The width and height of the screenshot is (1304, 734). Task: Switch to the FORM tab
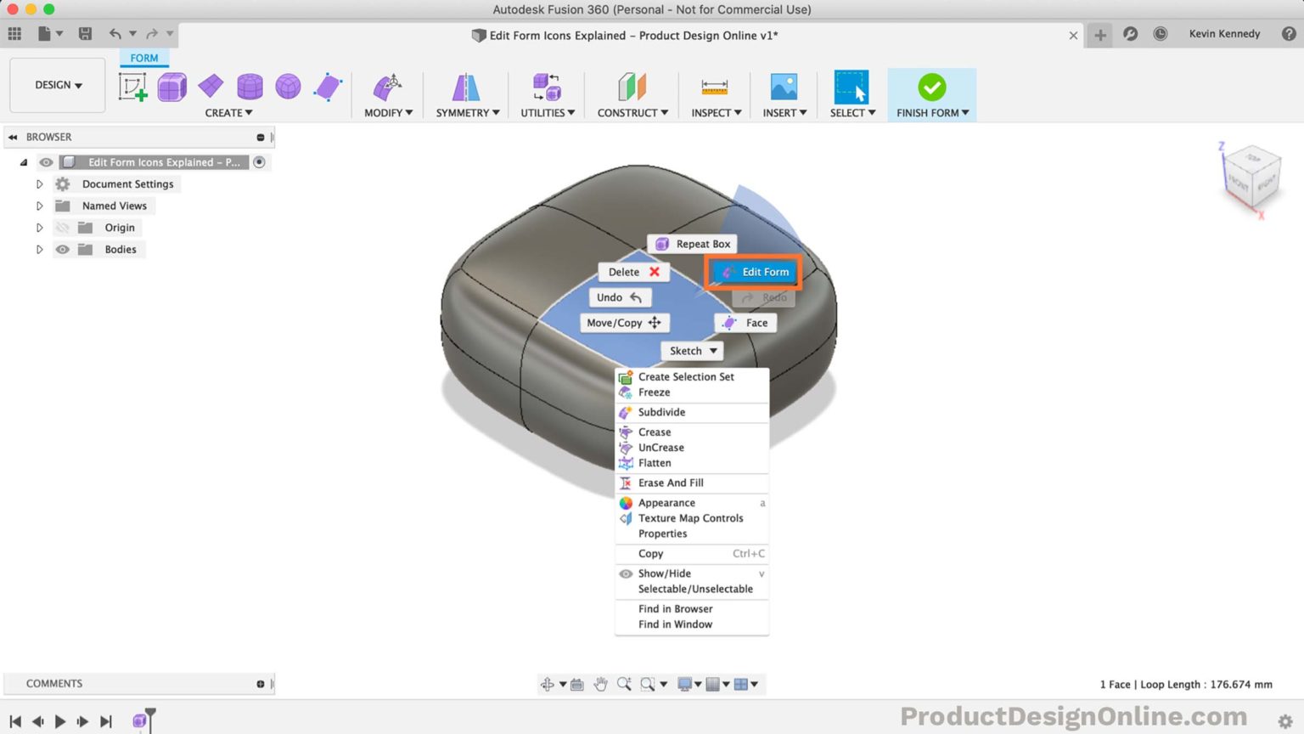pyautogui.click(x=143, y=58)
